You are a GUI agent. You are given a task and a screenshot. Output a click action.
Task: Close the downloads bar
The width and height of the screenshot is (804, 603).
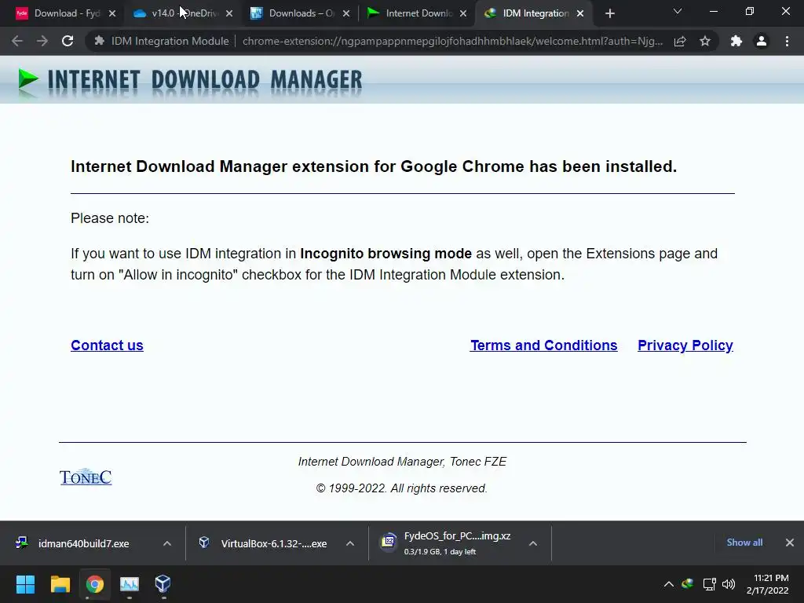tap(790, 543)
